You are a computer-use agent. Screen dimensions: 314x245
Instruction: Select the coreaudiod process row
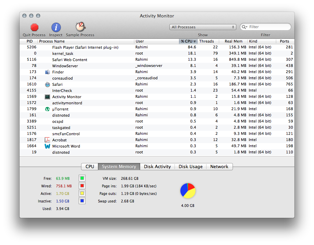pyautogui.click(x=157, y=78)
